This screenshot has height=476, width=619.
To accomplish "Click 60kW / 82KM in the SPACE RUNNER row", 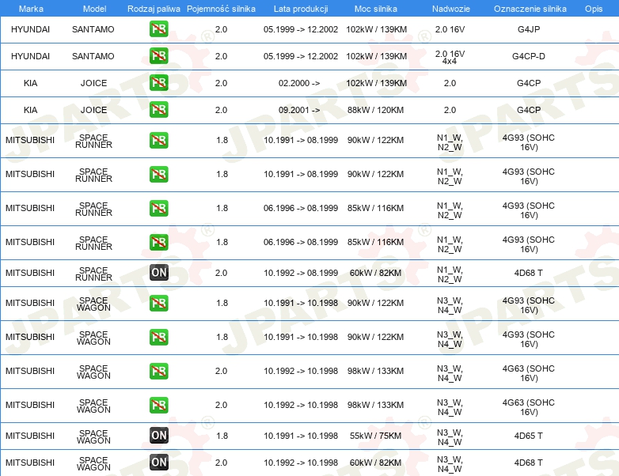I will pyautogui.click(x=375, y=273).
